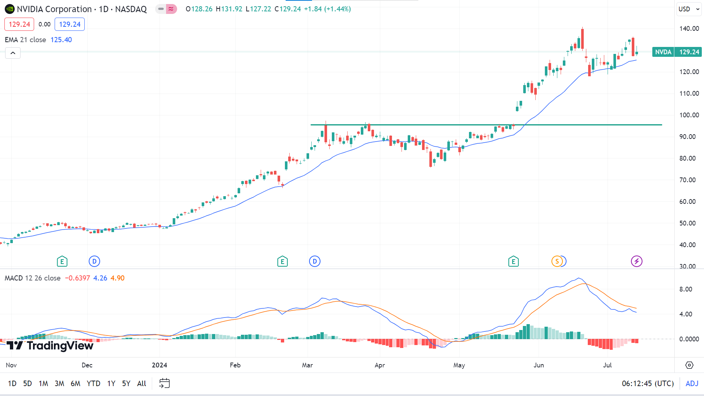Select the MACD 12 26 close legend
This screenshot has width=704, height=396.
(33, 278)
